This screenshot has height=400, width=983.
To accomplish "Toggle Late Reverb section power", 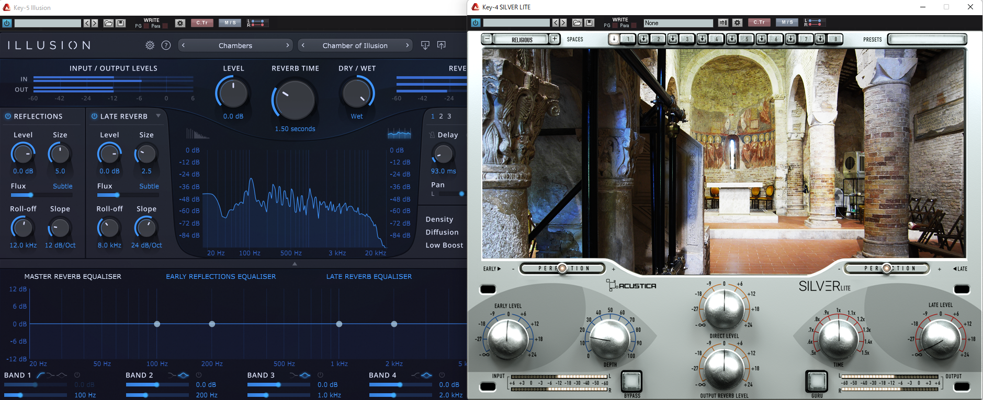I will point(94,116).
